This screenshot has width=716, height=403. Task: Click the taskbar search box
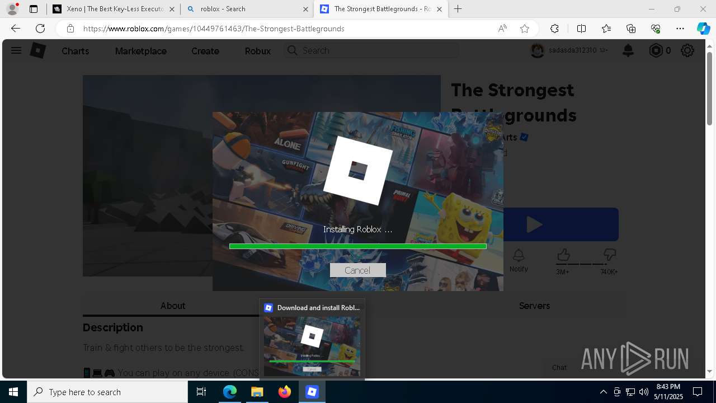pos(107,392)
